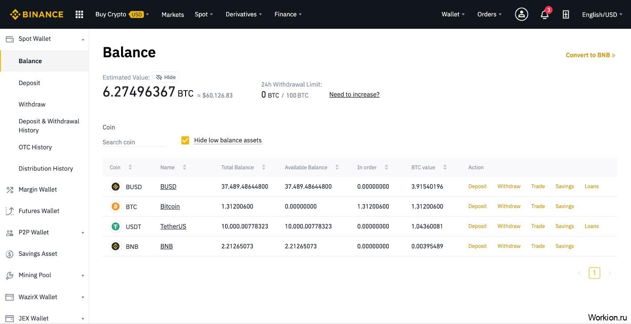Open the Markets menu item
The width and height of the screenshot is (631, 324).
point(173,15)
